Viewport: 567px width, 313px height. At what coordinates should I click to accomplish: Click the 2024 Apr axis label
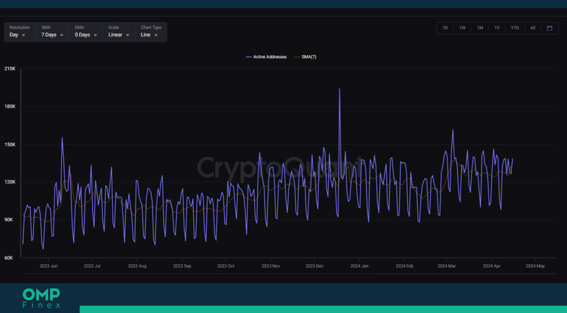point(491,266)
